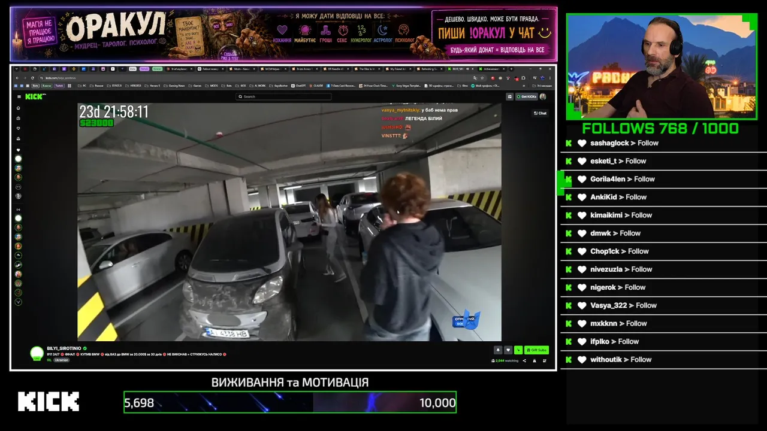Open the AI_WORK bookmarks folder
Image resolution: width=767 pixels, height=431 pixels.
coord(259,86)
